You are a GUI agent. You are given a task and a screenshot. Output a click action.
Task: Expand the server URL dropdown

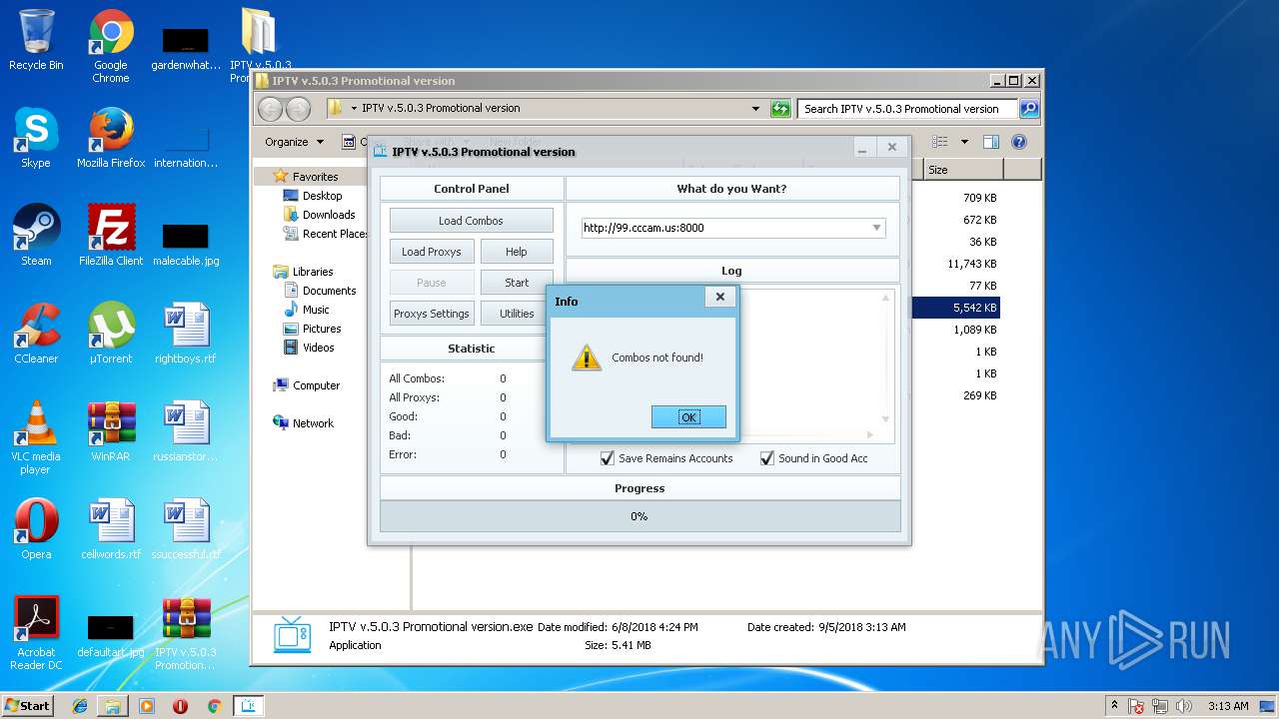tap(876, 228)
